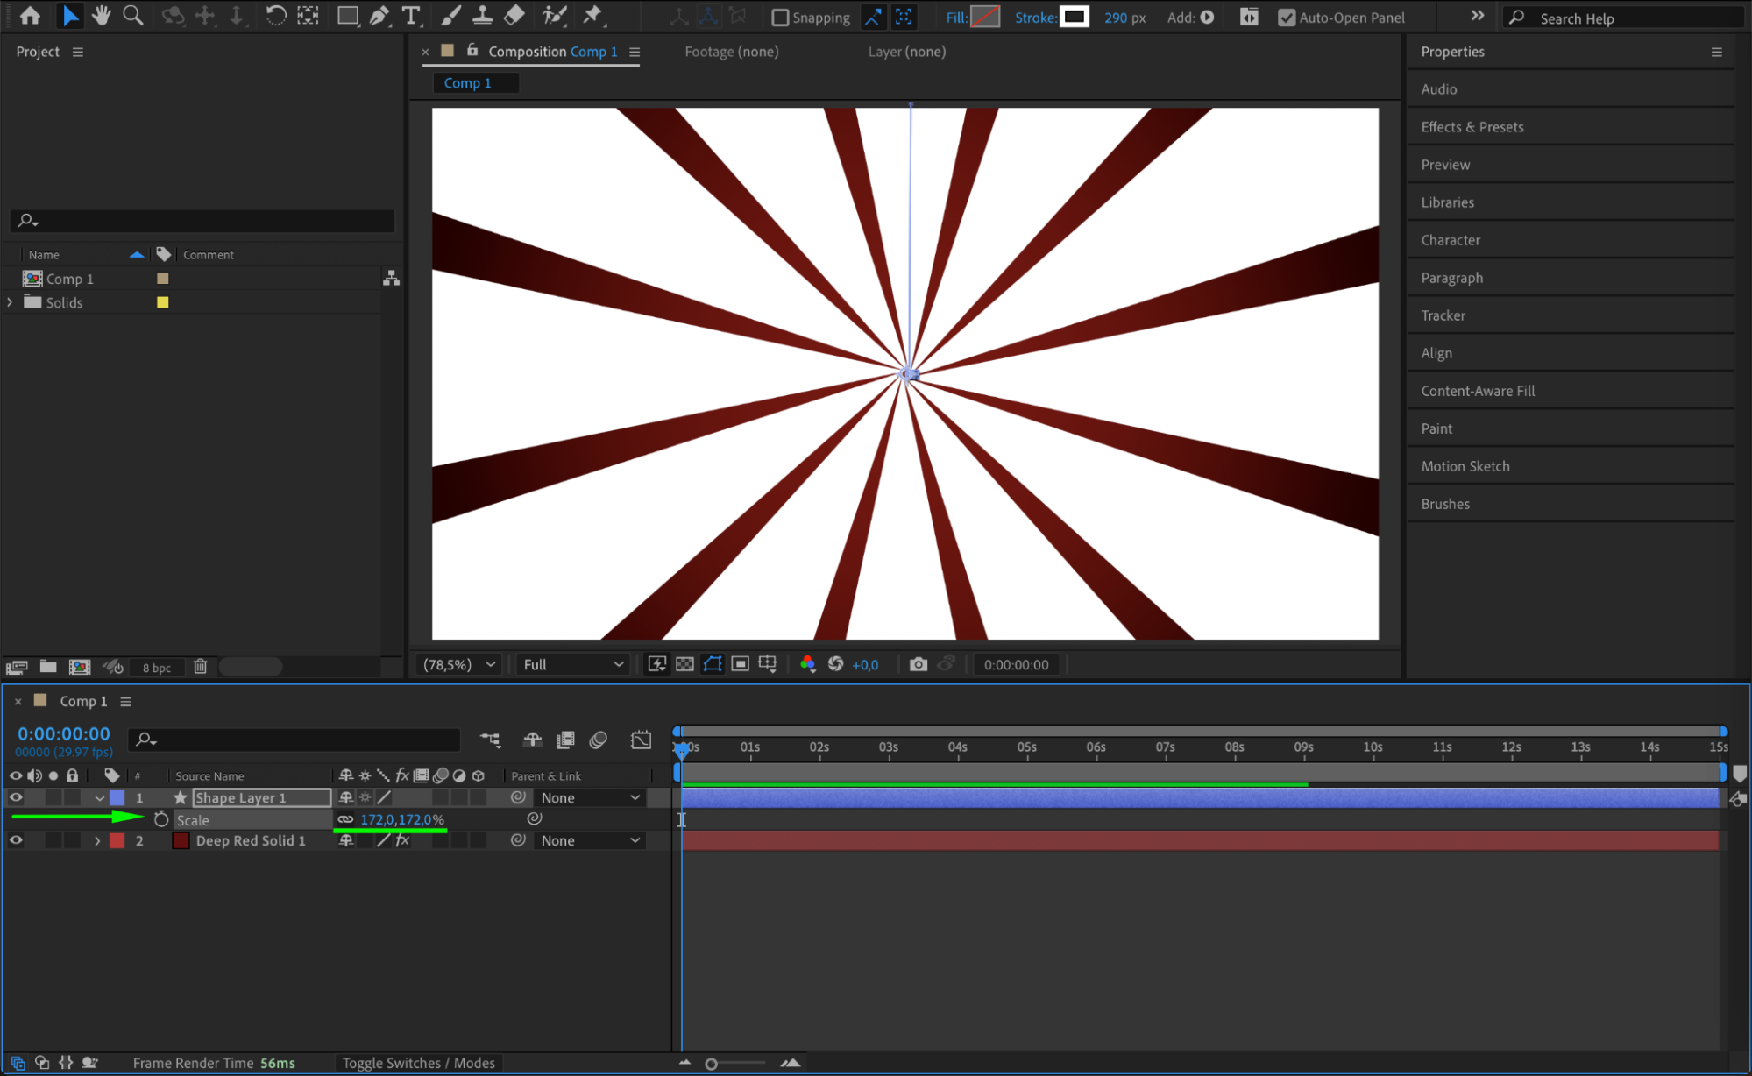Open the timeline Comp 1 panel menu

click(x=126, y=701)
